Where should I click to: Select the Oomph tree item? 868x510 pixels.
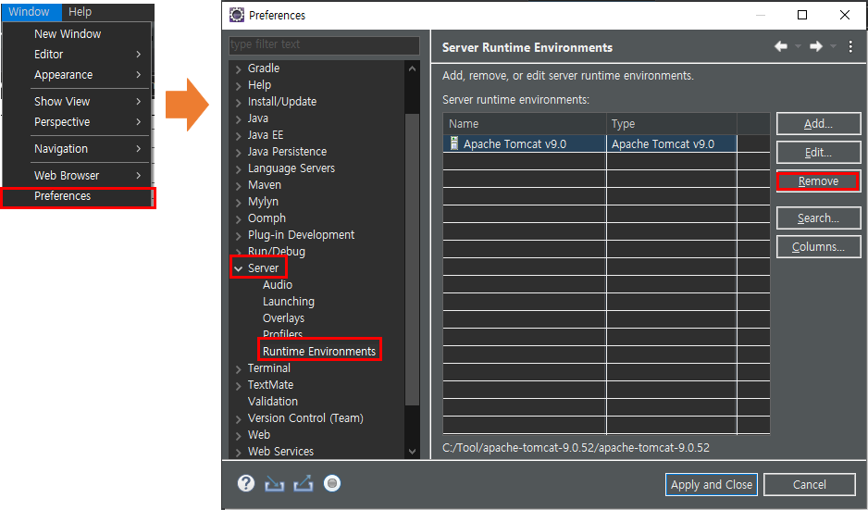click(267, 218)
